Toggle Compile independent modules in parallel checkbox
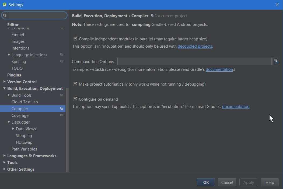The width and height of the screenshot is (283, 189). (75, 38)
